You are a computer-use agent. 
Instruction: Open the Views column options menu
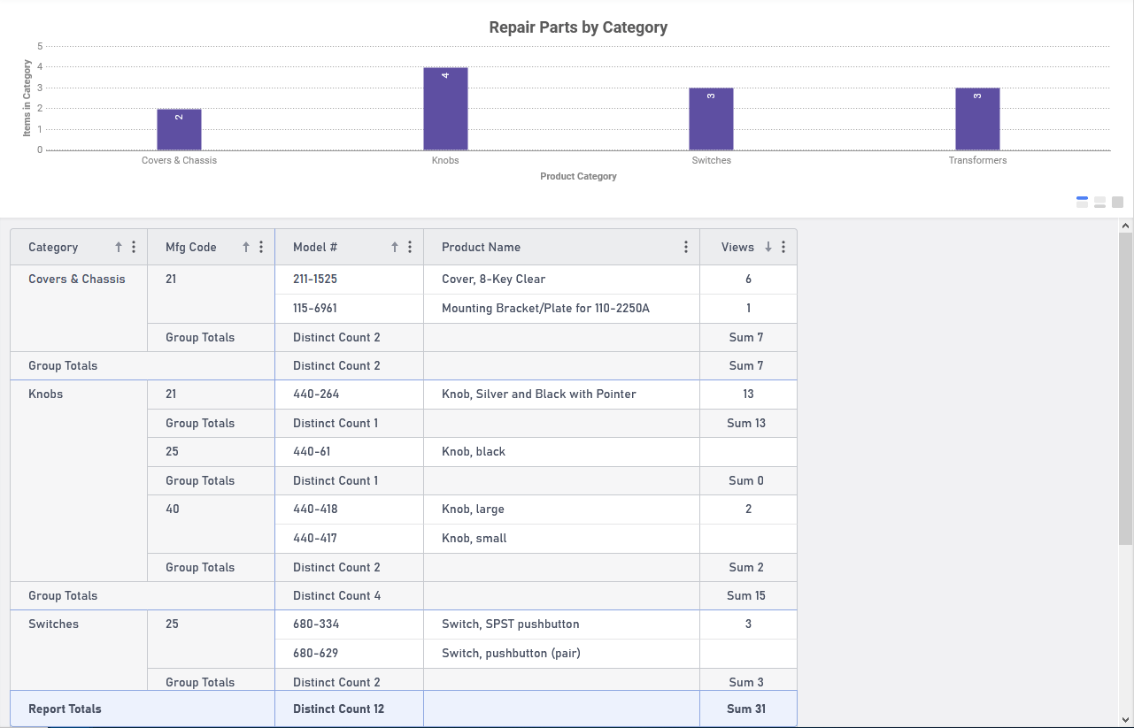[783, 247]
